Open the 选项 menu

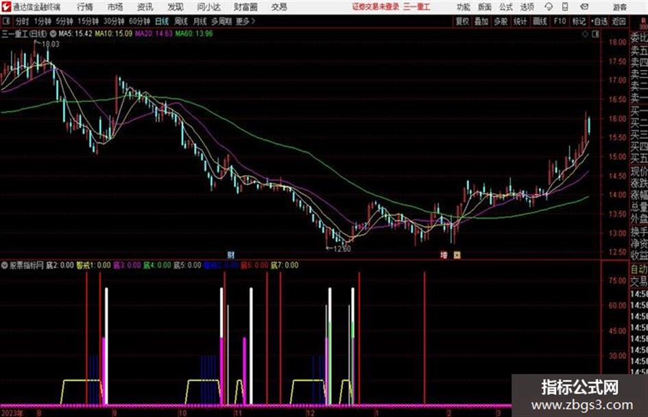coord(527,7)
